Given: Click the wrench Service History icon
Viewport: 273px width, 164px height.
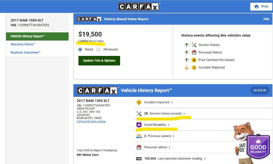Looking at the screenshot, I should [194, 45].
